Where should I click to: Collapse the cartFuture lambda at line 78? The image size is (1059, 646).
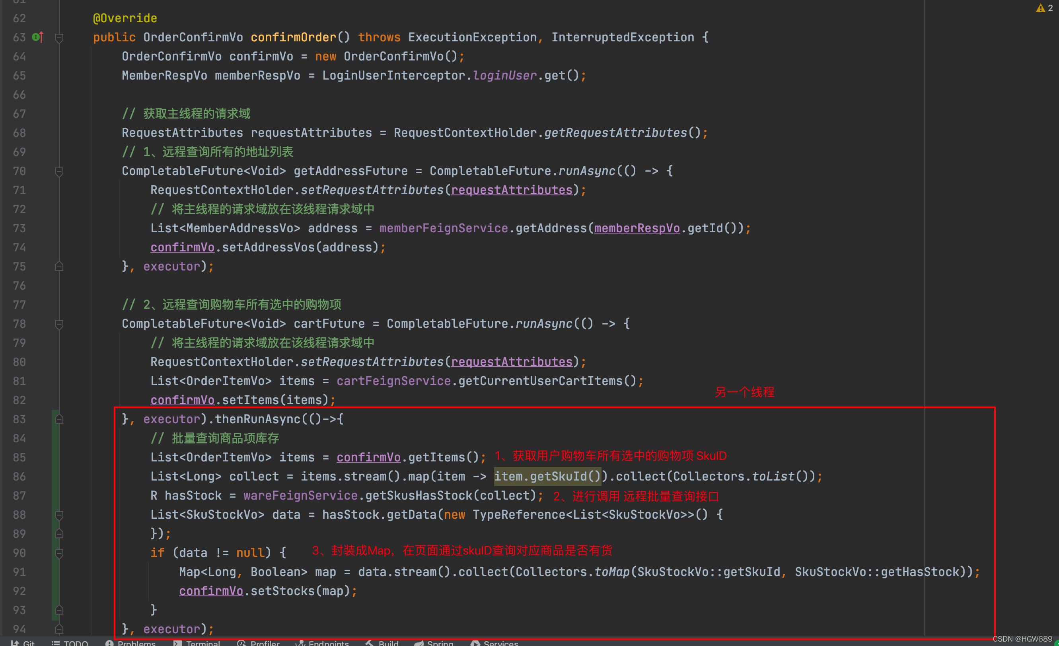(59, 324)
